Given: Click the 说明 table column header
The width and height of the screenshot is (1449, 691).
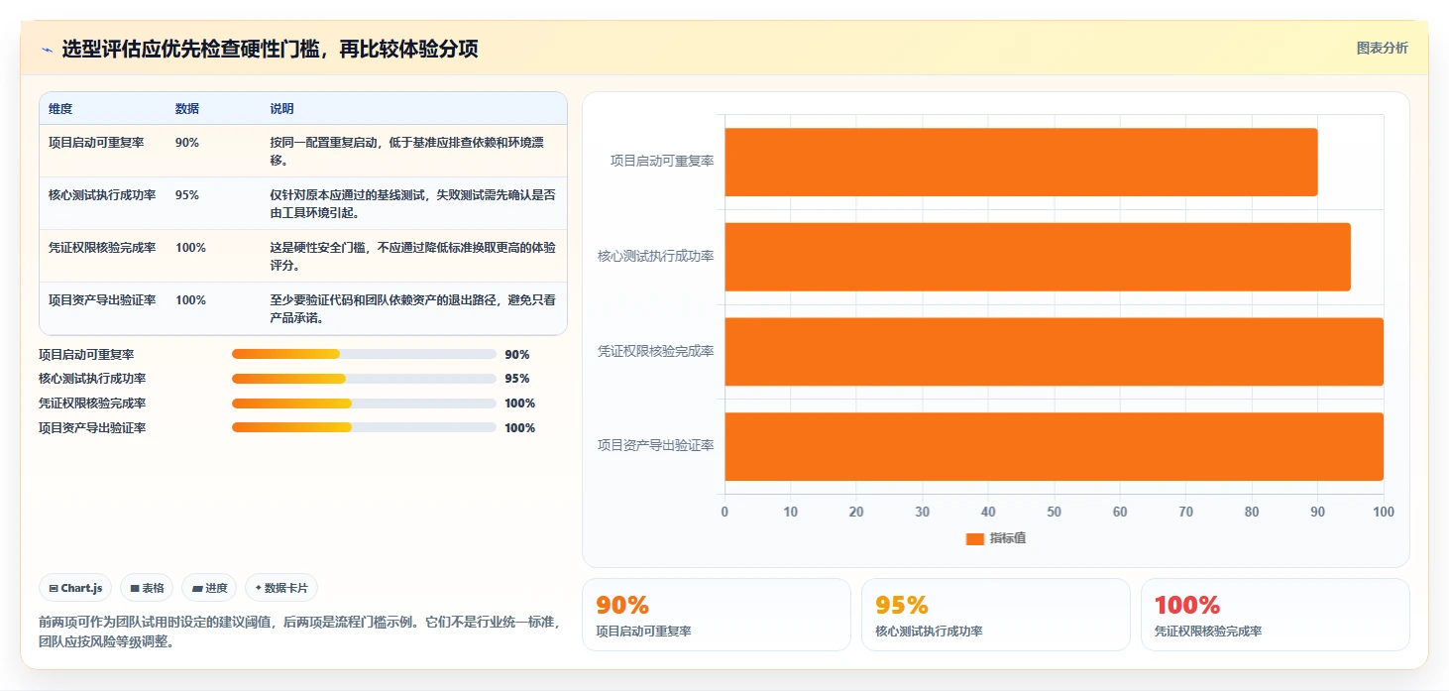Looking at the screenshot, I should click(x=282, y=109).
